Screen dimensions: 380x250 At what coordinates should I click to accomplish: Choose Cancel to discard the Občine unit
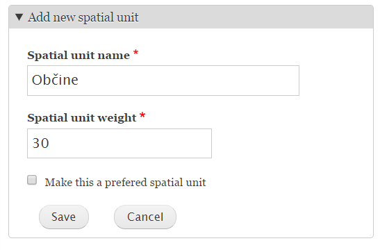[x=145, y=217]
